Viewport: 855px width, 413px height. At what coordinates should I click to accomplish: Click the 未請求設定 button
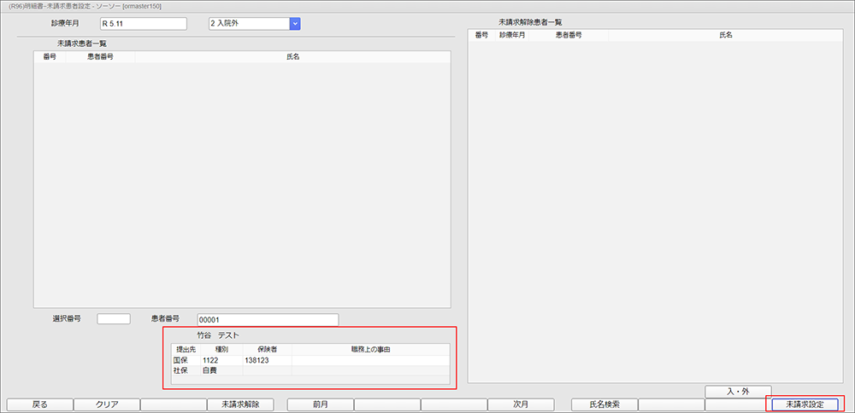pyautogui.click(x=805, y=404)
